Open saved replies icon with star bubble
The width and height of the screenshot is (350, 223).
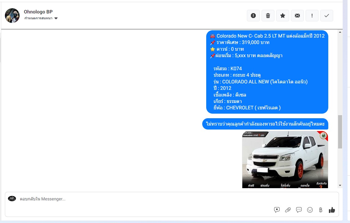(x=277, y=210)
